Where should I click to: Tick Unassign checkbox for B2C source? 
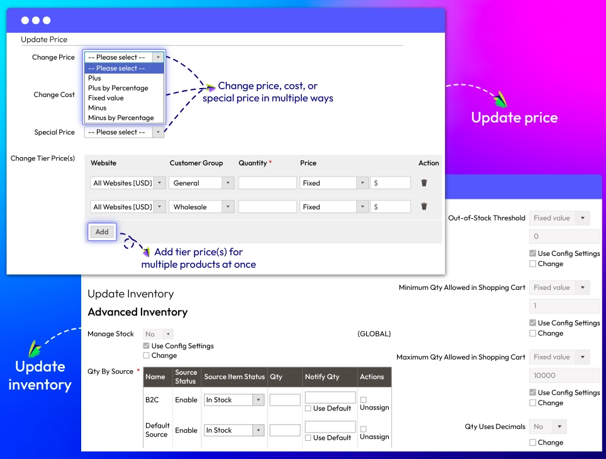[x=363, y=400]
